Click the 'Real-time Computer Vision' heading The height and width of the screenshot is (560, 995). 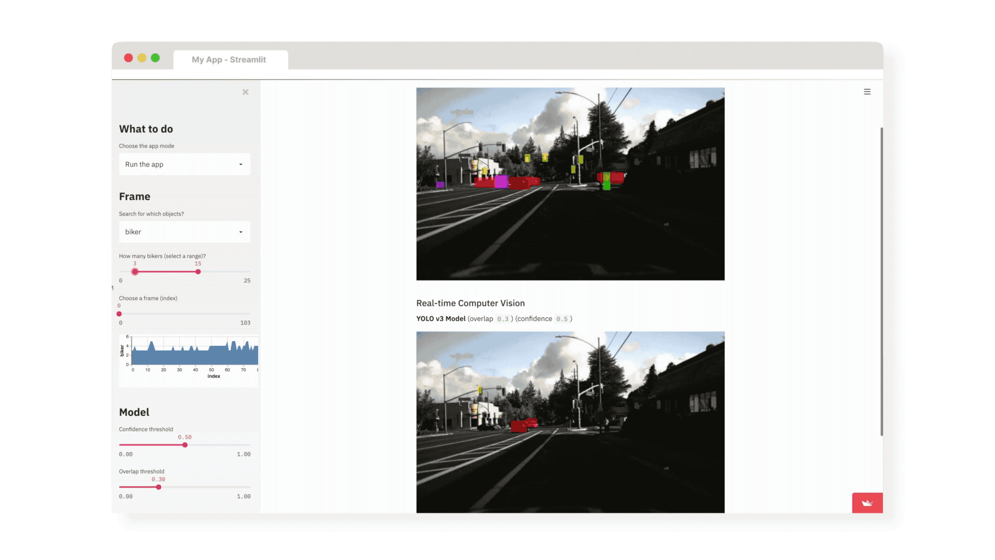470,303
